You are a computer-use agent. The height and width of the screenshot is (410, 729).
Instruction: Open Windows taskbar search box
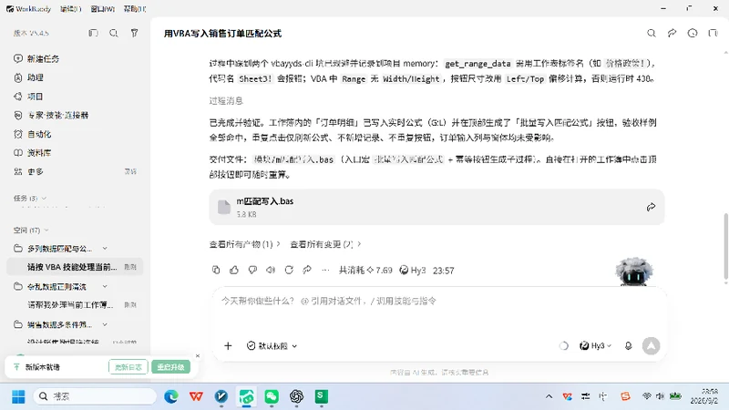tap(95, 396)
